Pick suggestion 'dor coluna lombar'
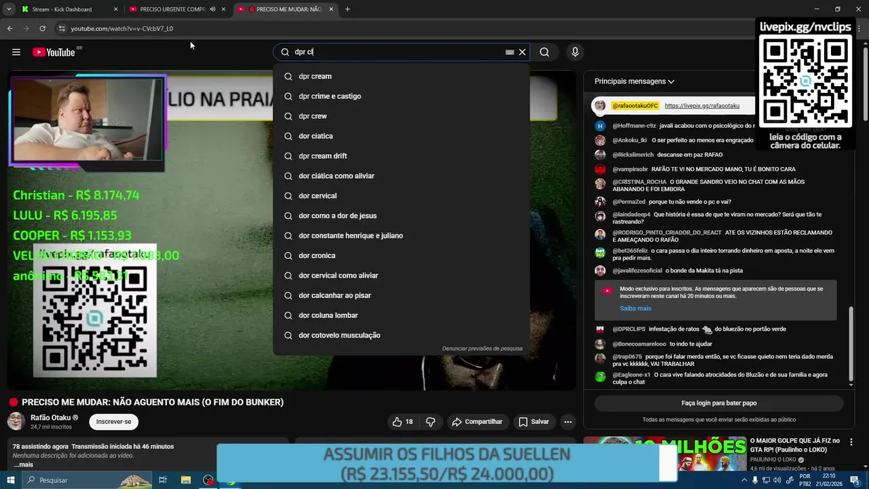The width and height of the screenshot is (869, 489). (401, 315)
